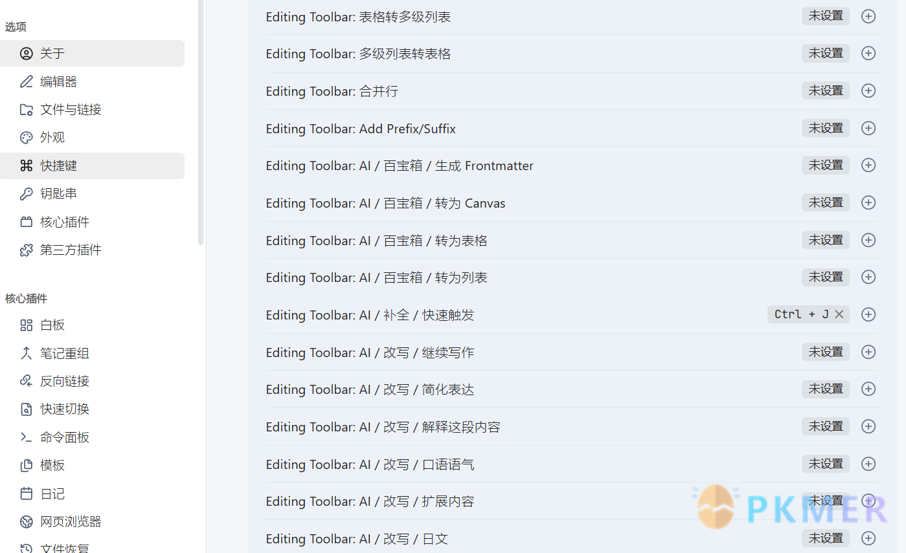906x553 pixels.
Task: Switch to 编辑器 settings
Action: [58, 81]
